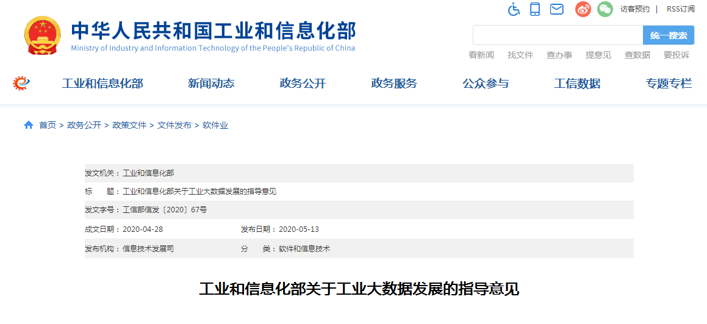707x324 pixels.
Task: Click the 成文日期 value 2020-04-28
Action: 143,229
